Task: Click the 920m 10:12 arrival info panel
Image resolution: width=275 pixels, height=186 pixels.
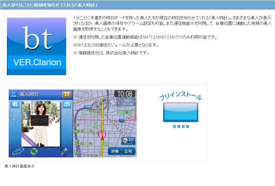Action: click(126, 102)
